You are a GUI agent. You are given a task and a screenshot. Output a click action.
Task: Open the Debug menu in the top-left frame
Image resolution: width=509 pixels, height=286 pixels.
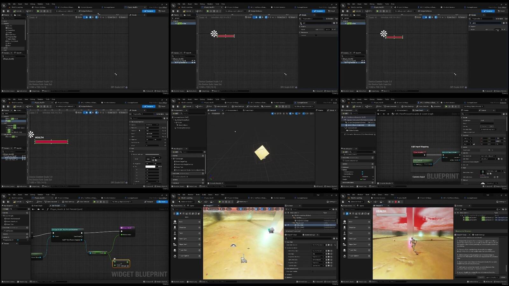coord(33,4)
